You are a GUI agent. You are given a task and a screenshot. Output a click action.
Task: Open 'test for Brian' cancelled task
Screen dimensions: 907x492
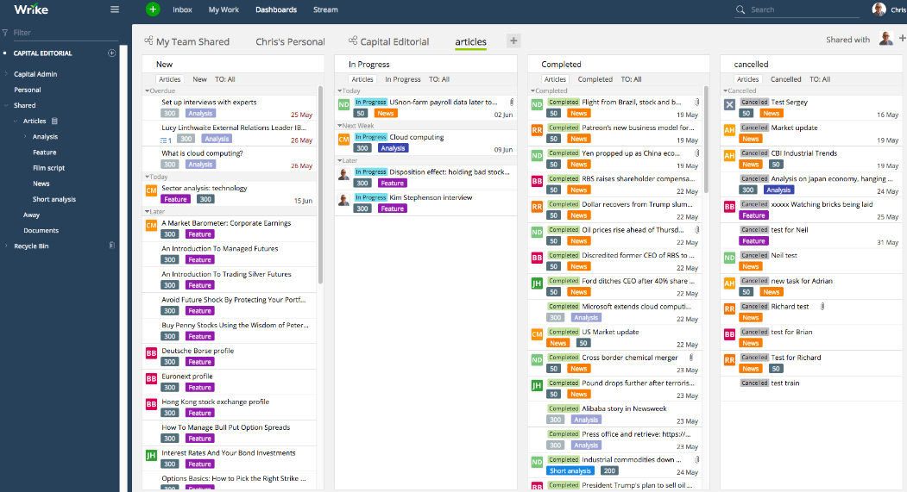791,332
